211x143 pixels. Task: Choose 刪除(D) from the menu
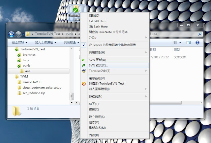115,122
